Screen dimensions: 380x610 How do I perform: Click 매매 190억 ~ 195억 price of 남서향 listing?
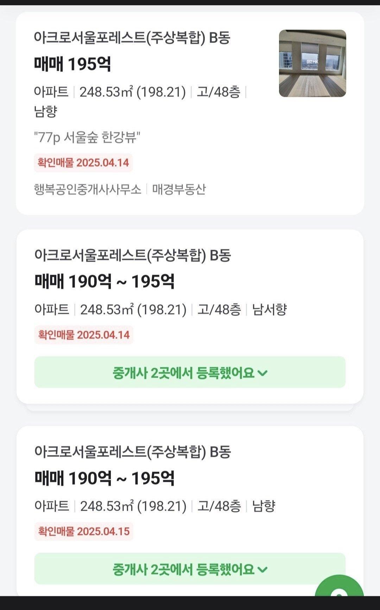(x=104, y=282)
